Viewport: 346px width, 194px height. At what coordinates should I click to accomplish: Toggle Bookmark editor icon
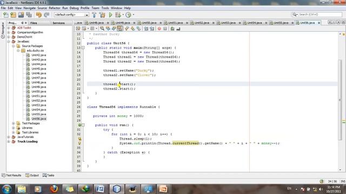click(x=138, y=29)
